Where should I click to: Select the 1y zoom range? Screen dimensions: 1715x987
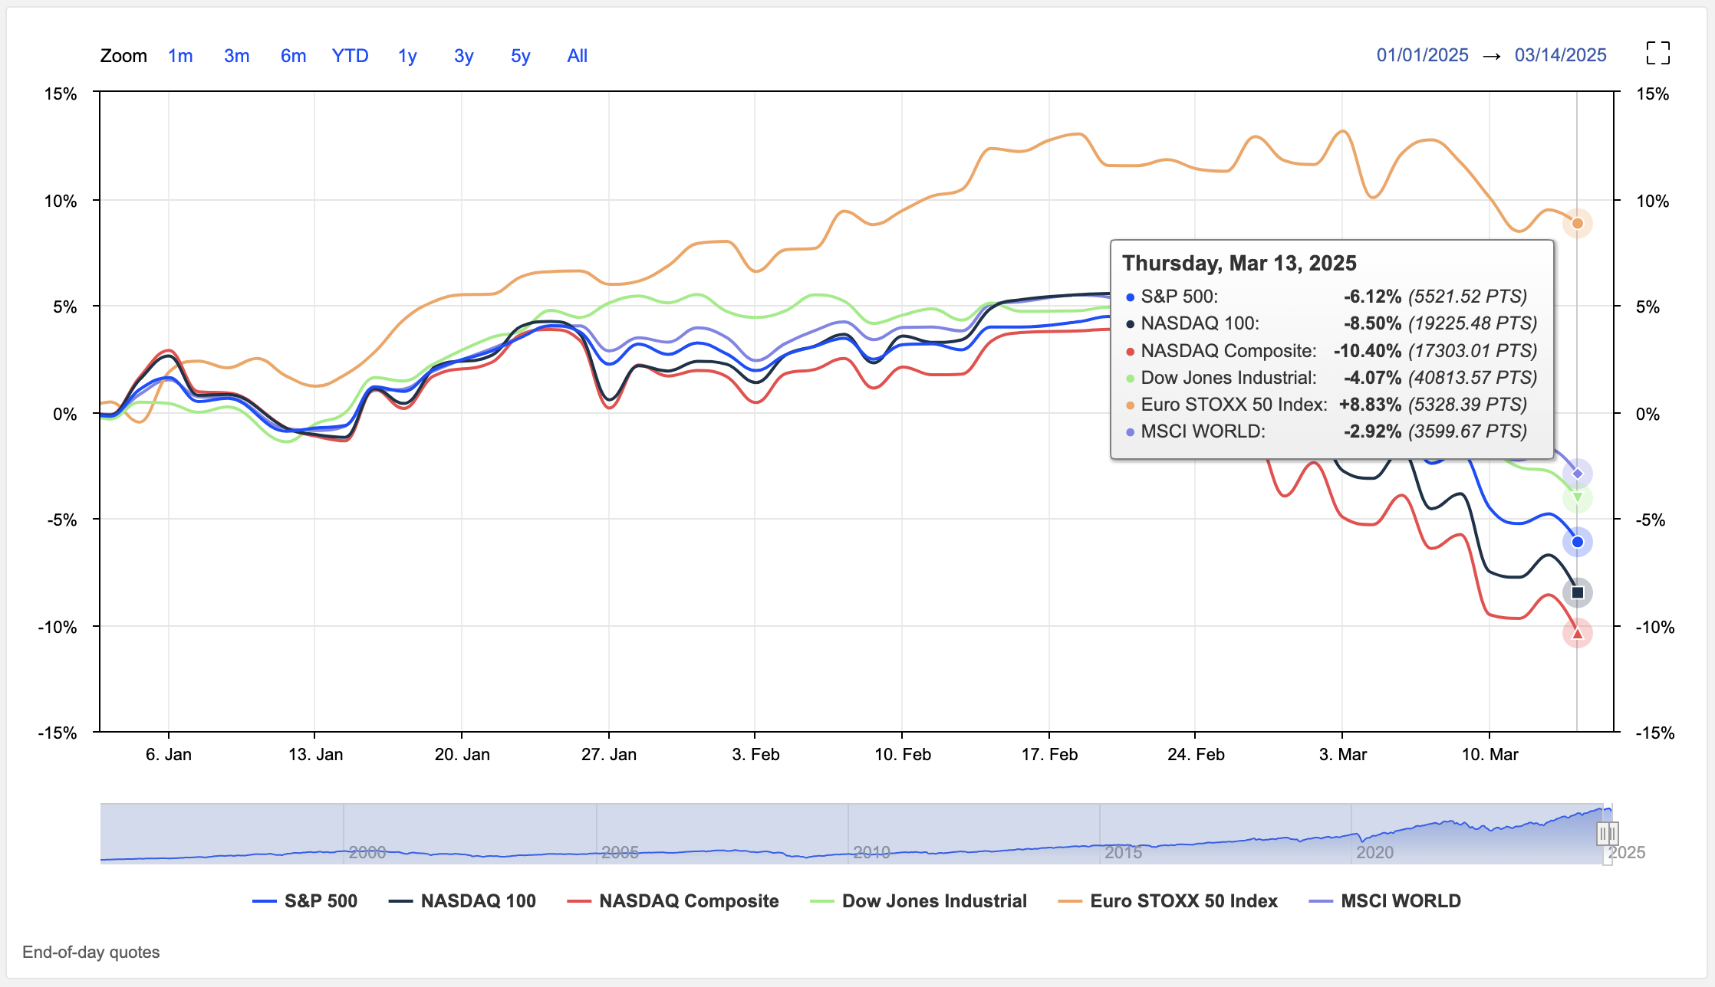tap(407, 56)
